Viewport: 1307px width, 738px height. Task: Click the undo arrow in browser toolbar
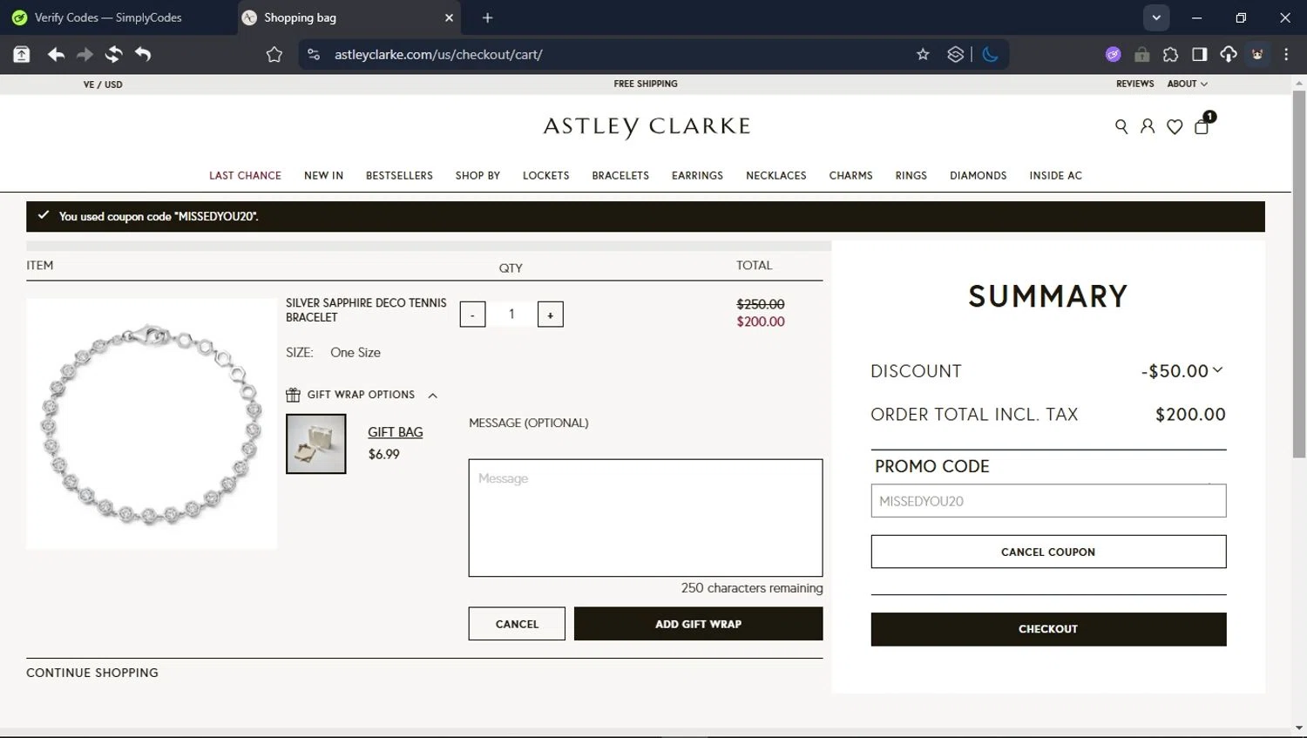click(x=143, y=54)
